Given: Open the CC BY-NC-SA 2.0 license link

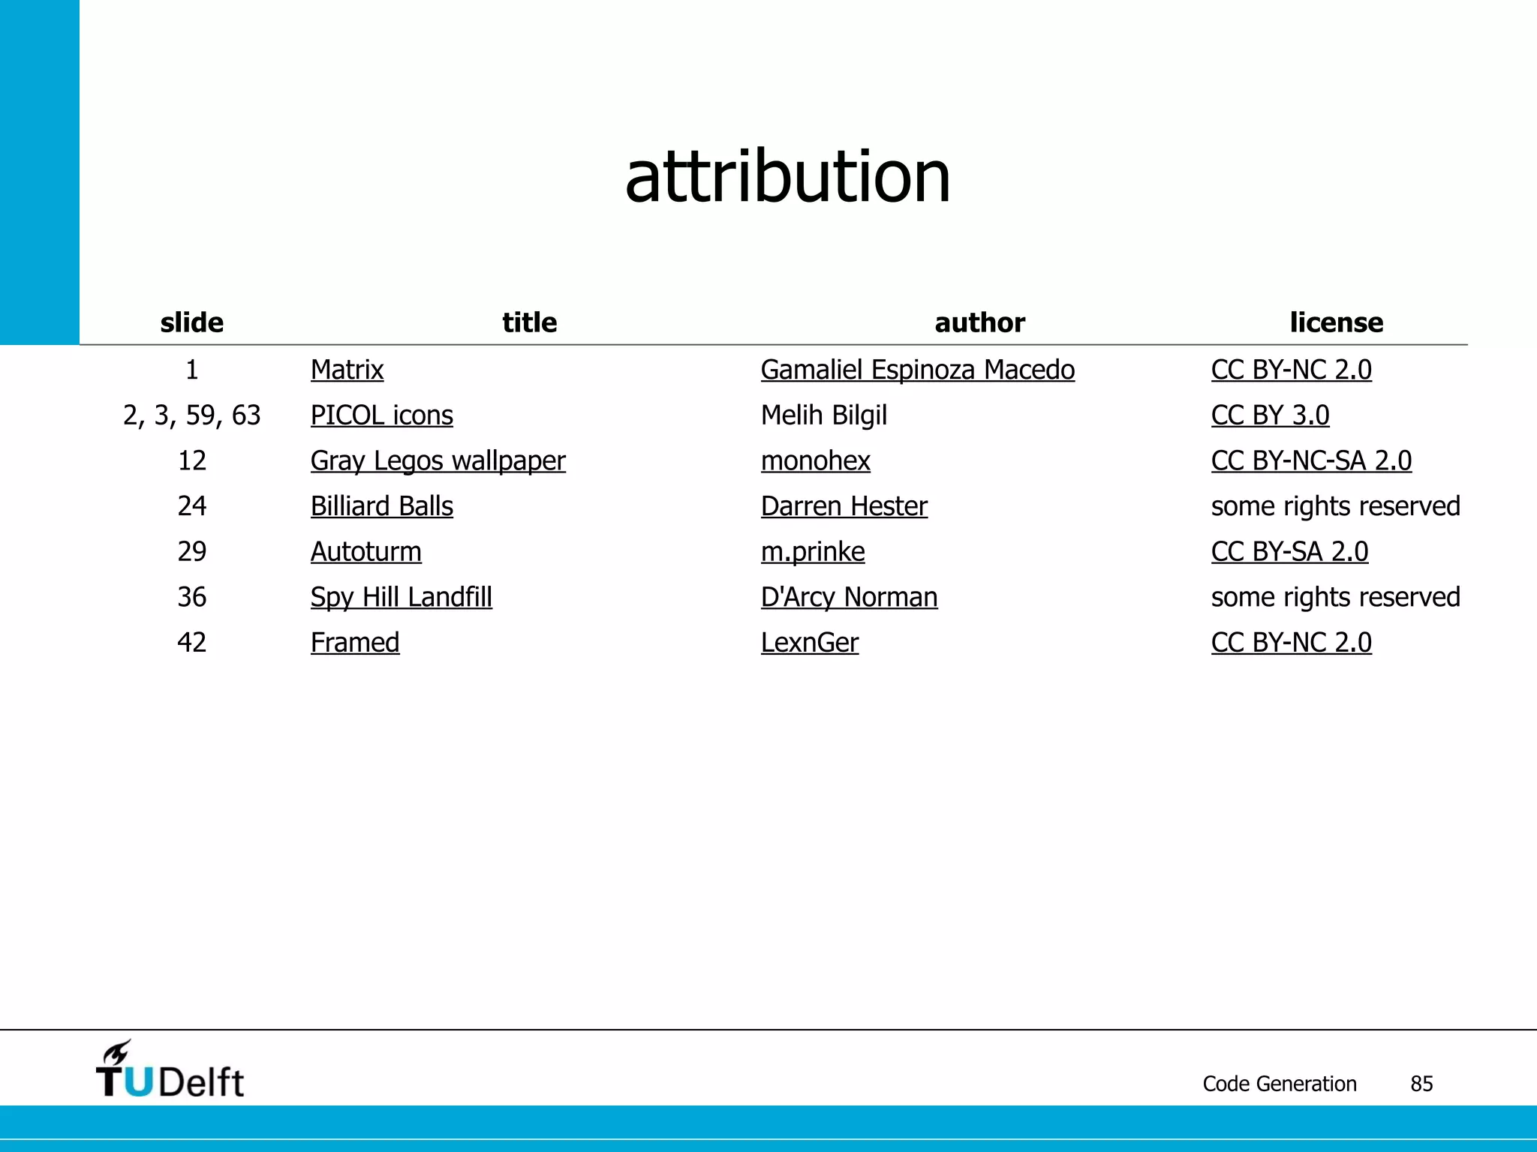Looking at the screenshot, I should [1312, 461].
